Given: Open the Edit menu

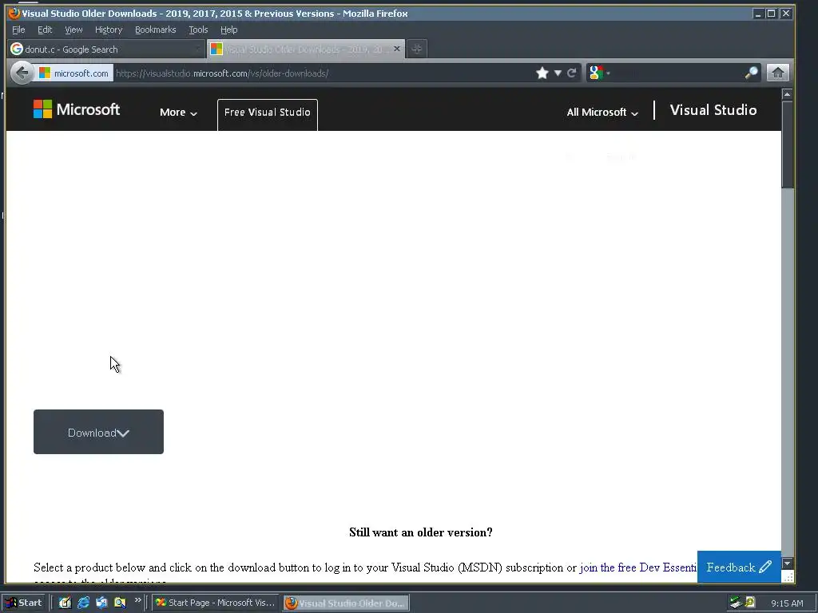Looking at the screenshot, I should pos(45,30).
